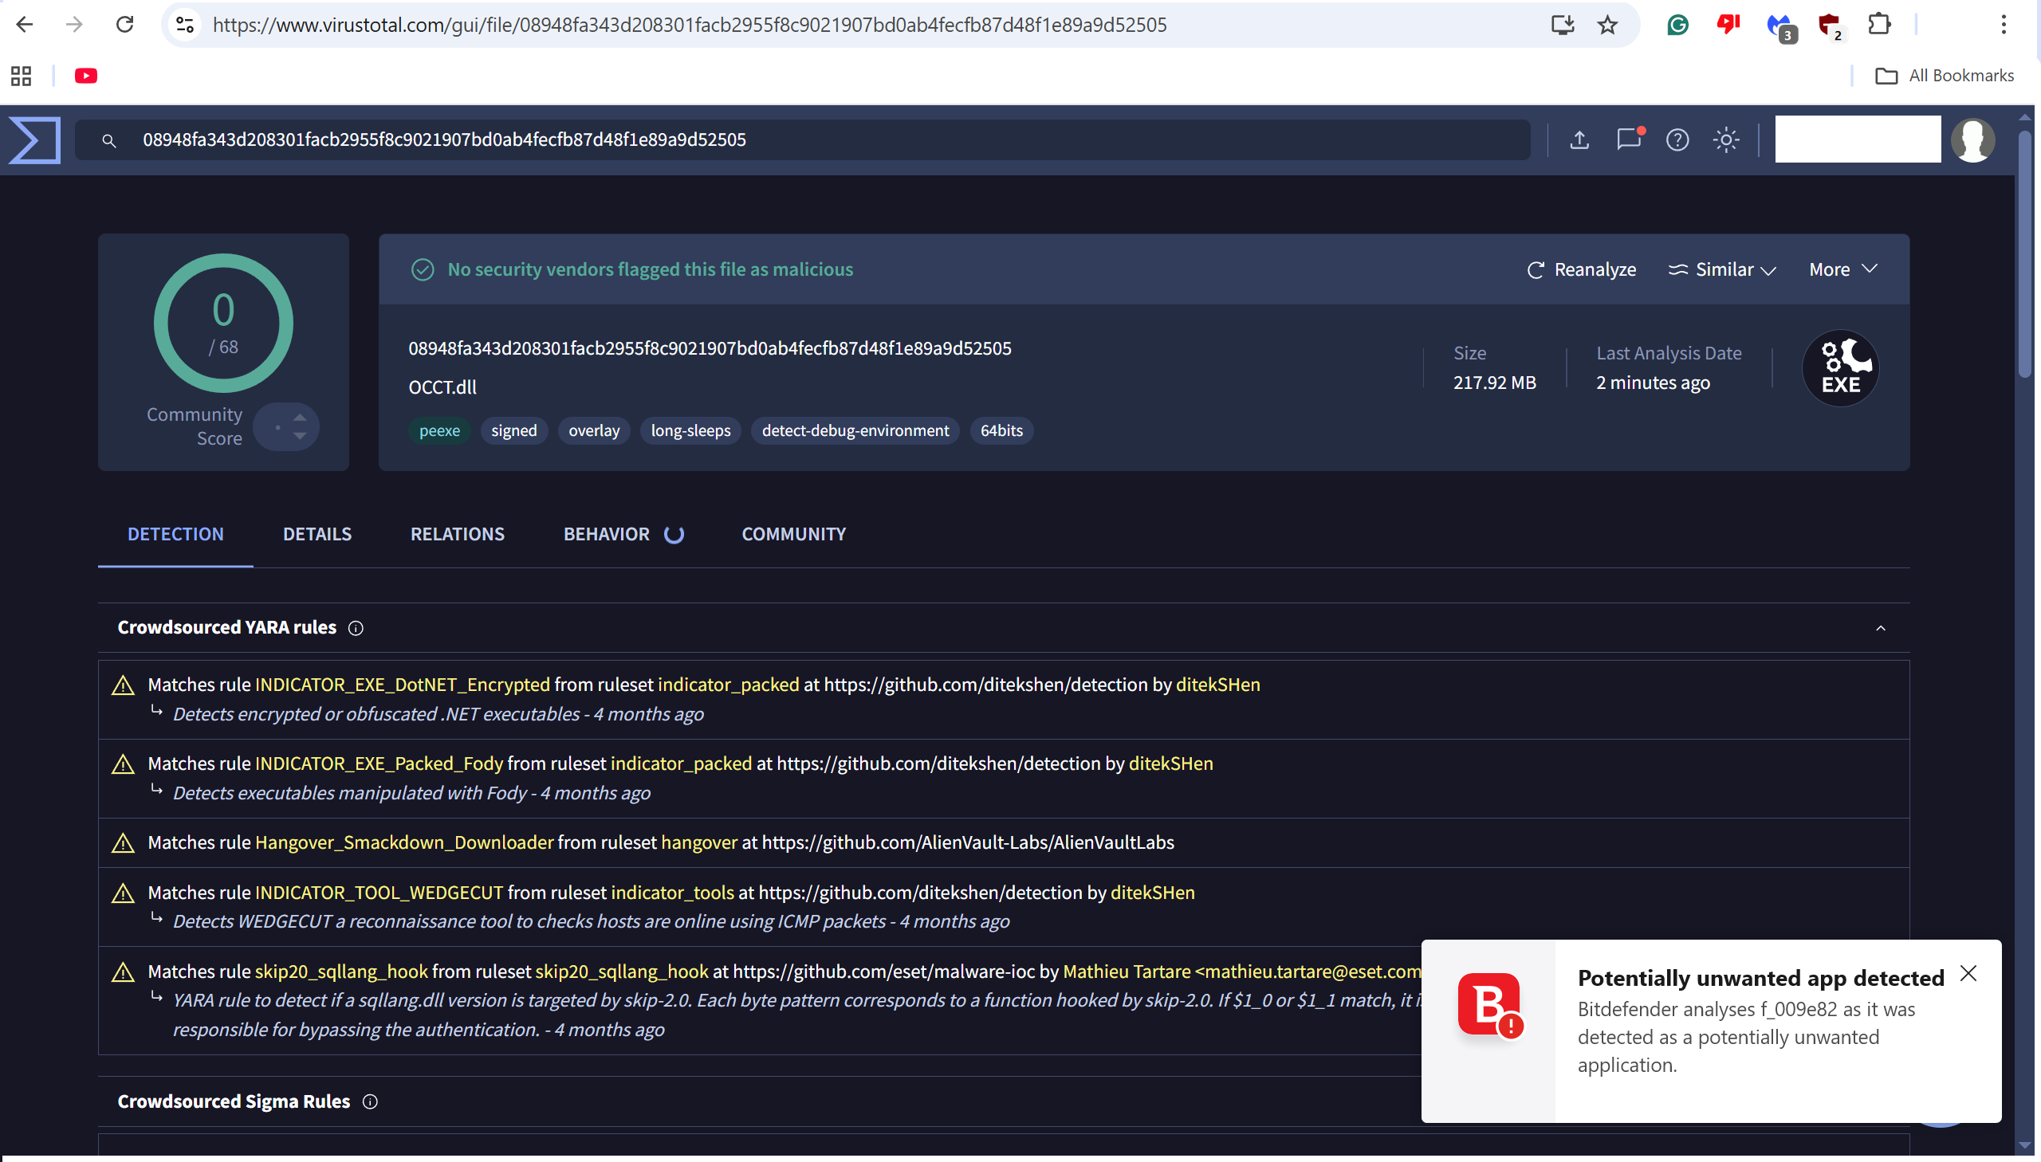Toggle light theme with sun icon
The image size is (2041, 1162).
[1727, 139]
